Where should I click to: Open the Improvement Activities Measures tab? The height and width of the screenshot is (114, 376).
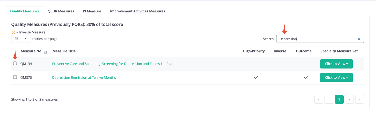(137, 11)
